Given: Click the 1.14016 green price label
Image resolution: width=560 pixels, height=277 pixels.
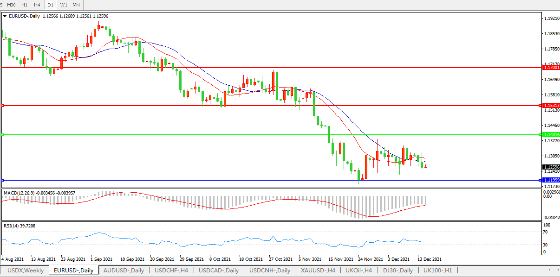Looking at the screenshot, I should tap(550, 135).
